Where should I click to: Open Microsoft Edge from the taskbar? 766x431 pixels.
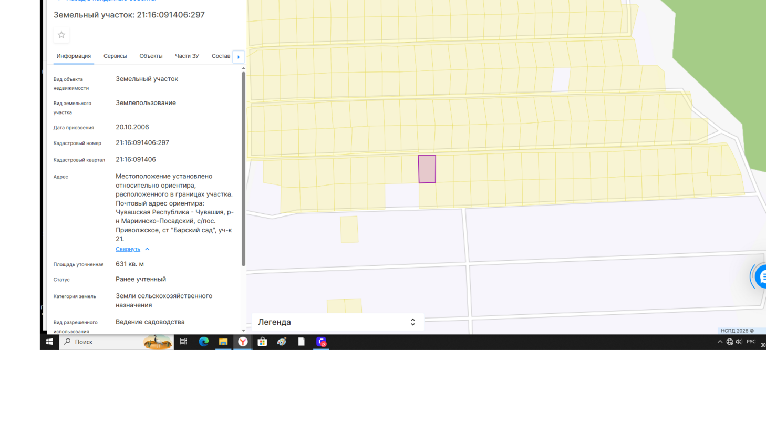pos(204,342)
